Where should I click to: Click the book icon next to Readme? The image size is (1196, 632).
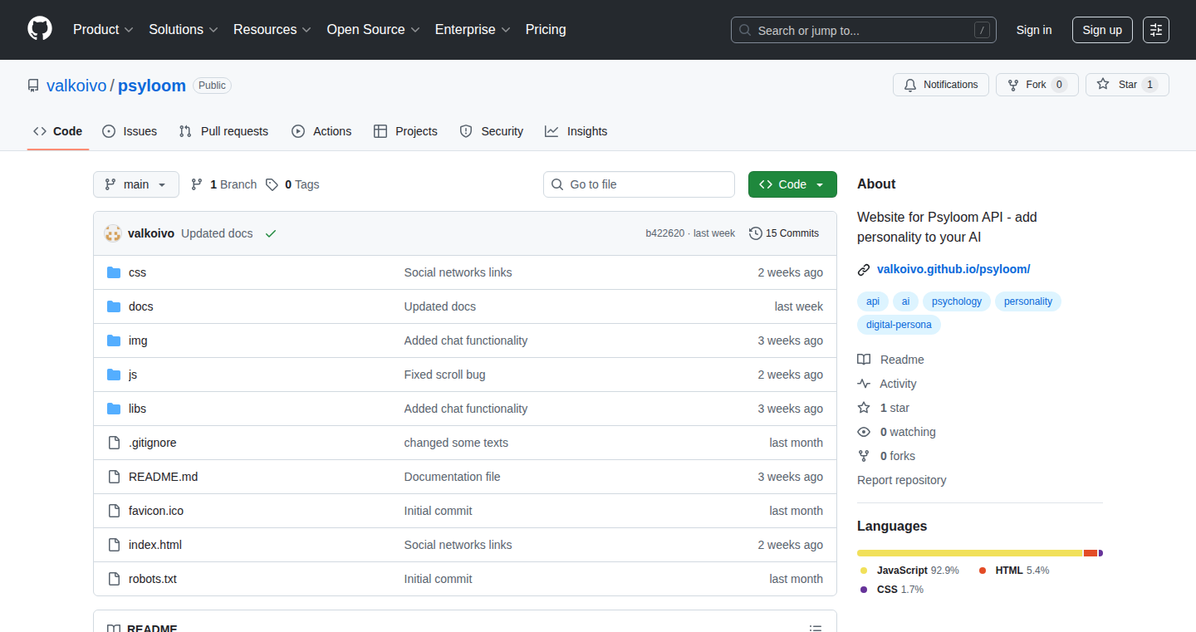(x=864, y=360)
